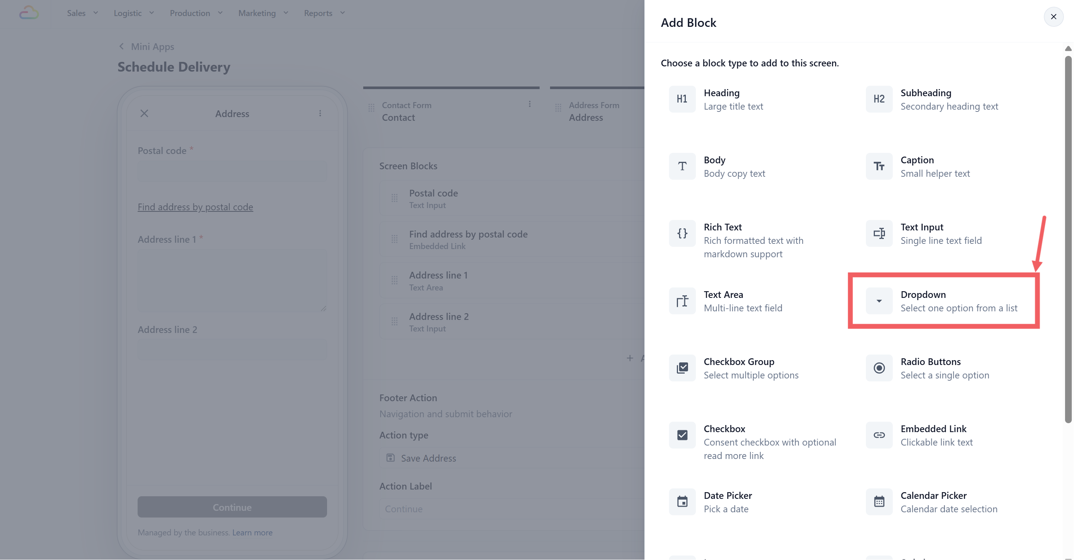This screenshot has width=1074, height=560.
Task: Grab the Contact Form drag handle
Action: 371,108
